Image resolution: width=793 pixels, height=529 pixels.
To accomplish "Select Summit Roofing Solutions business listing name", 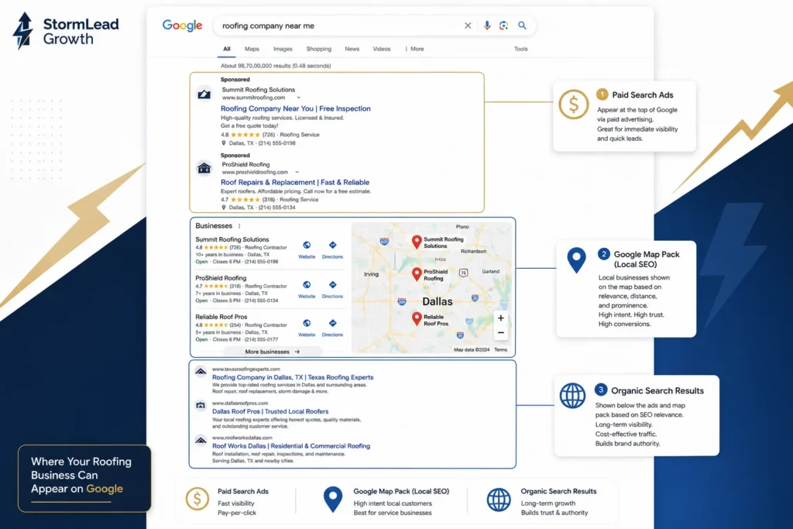I will (x=232, y=240).
